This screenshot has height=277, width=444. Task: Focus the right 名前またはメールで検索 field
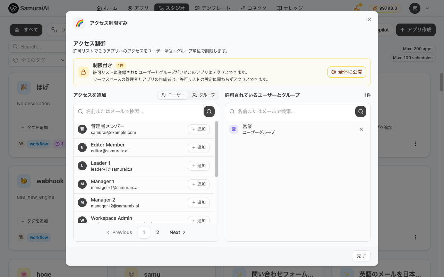pos(290,111)
